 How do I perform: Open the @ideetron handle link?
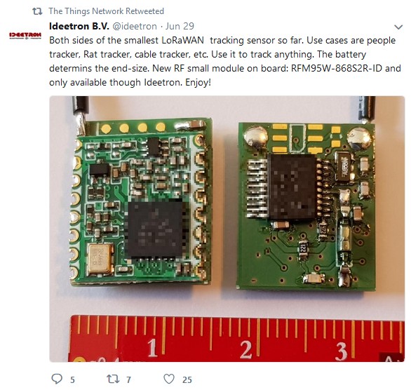point(135,26)
